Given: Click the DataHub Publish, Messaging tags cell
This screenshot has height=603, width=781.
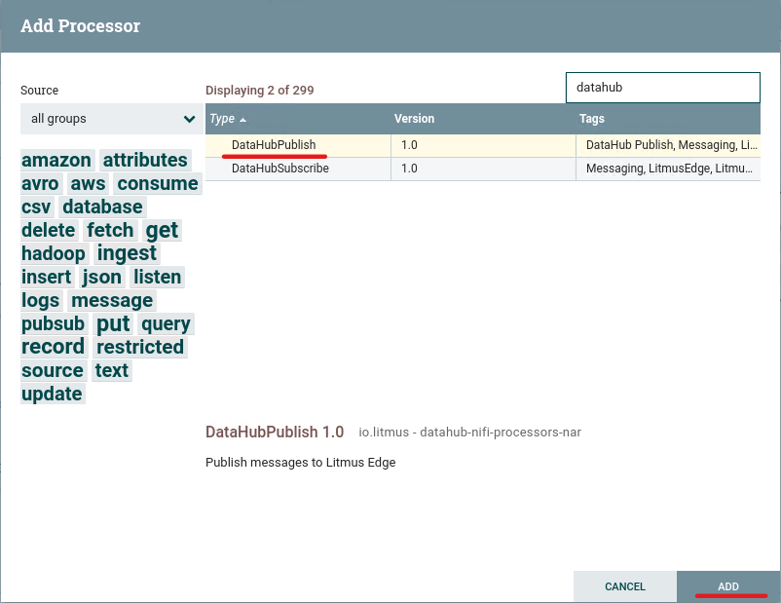Looking at the screenshot, I should pos(668,145).
